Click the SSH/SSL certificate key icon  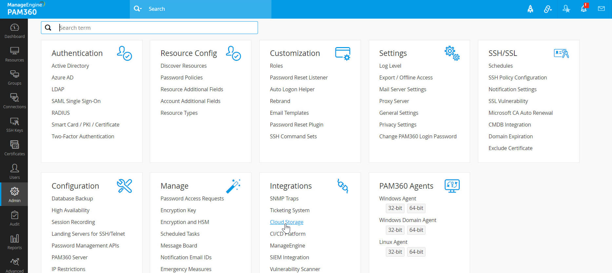point(562,53)
